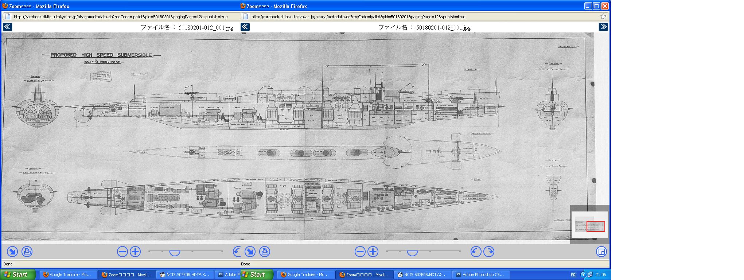Switch to second Zoom Firefox taskbar item
The image size is (744, 280).
pyautogui.click(x=365, y=275)
